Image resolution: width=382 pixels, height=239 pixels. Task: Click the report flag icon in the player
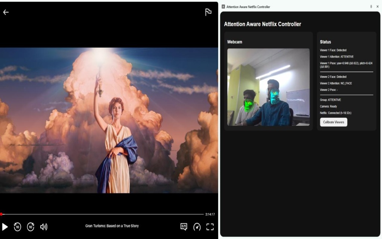[x=208, y=12]
